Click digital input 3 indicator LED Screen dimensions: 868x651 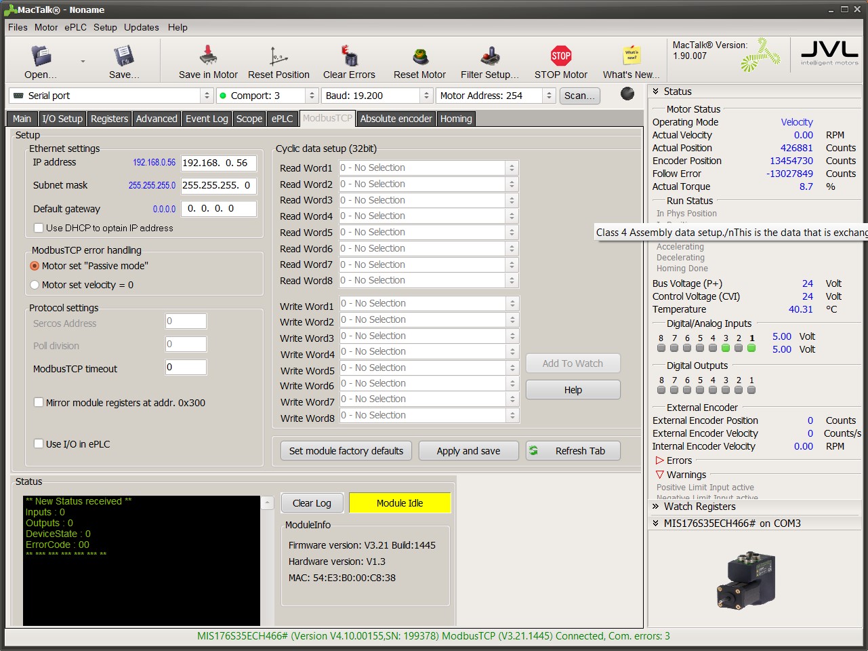(726, 348)
